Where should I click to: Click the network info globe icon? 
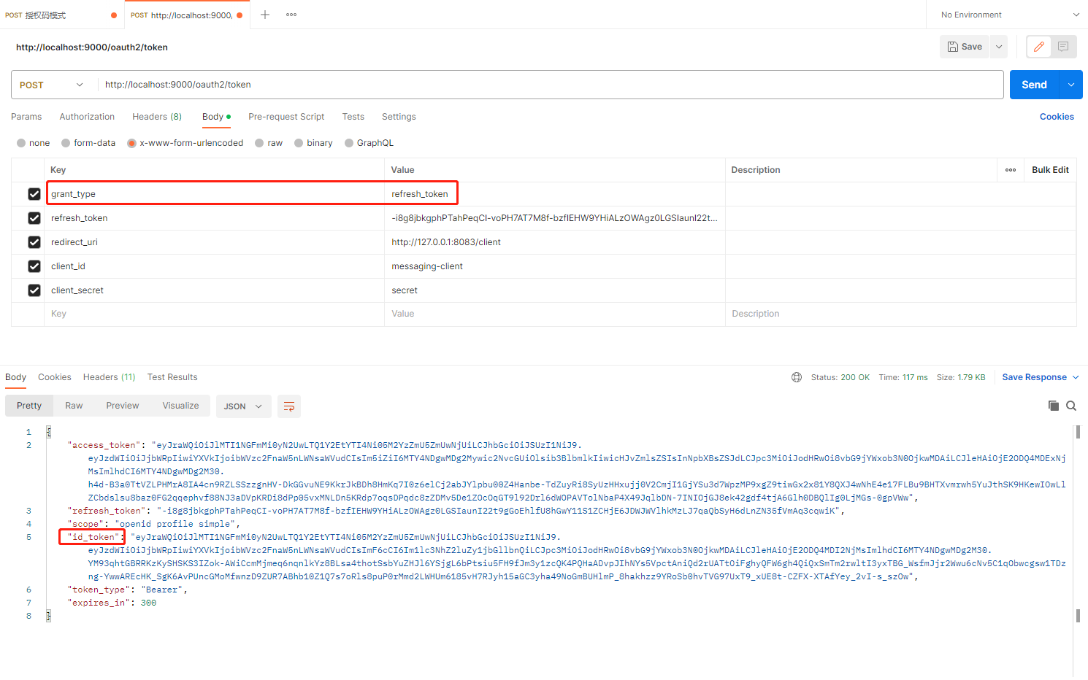click(x=796, y=377)
